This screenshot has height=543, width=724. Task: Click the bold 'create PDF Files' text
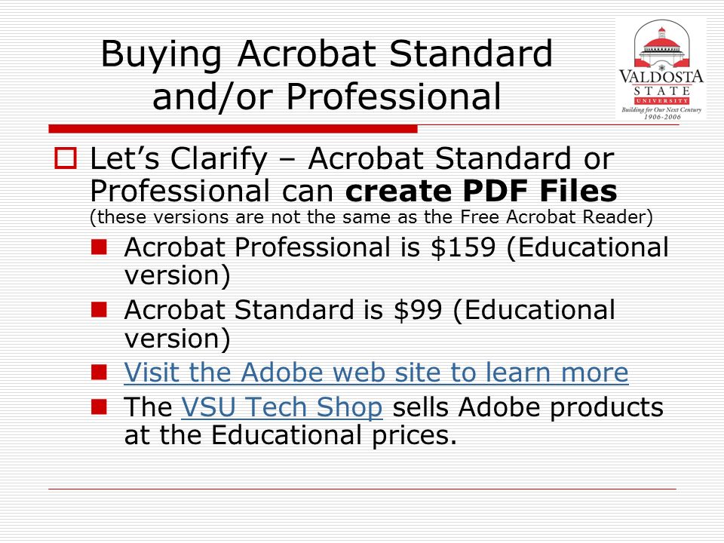[x=481, y=190]
